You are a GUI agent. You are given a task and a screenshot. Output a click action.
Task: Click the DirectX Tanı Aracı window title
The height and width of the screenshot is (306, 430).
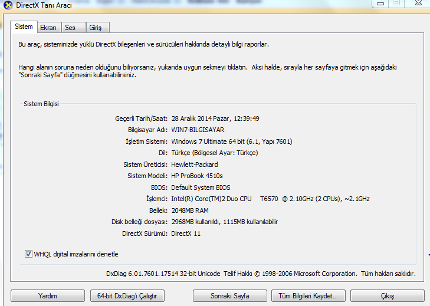click(44, 5)
